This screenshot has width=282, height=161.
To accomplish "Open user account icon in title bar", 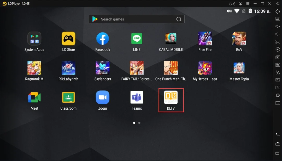I will point(240,4).
